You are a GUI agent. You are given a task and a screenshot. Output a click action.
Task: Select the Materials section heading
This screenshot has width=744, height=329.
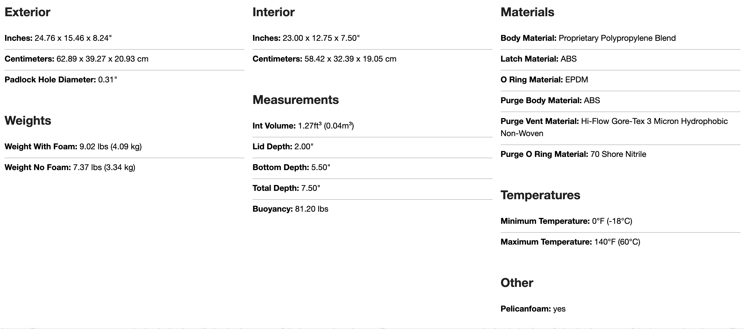tap(527, 12)
